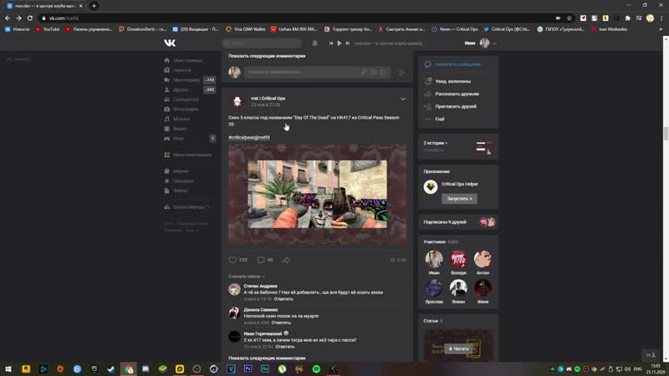Skip to previous track in VK player
This screenshot has width=669, height=376.
point(330,43)
